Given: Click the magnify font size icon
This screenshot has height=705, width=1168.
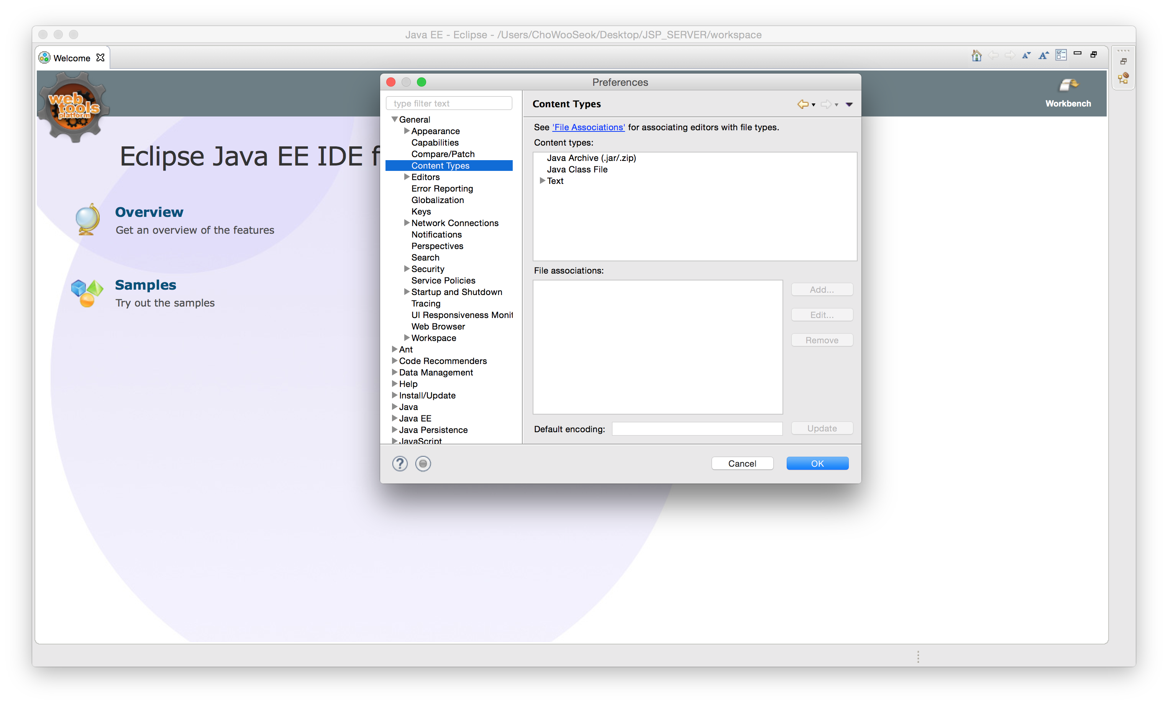Looking at the screenshot, I should (x=1043, y=56).
